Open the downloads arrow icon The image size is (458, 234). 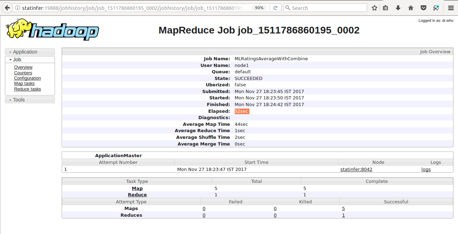coord(398,8)
